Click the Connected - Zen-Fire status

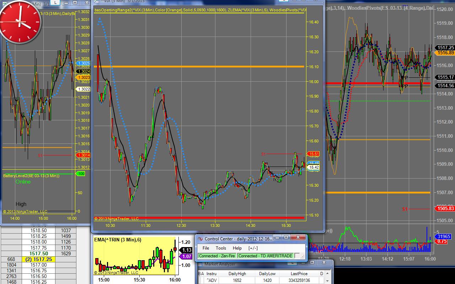[217, 256]
